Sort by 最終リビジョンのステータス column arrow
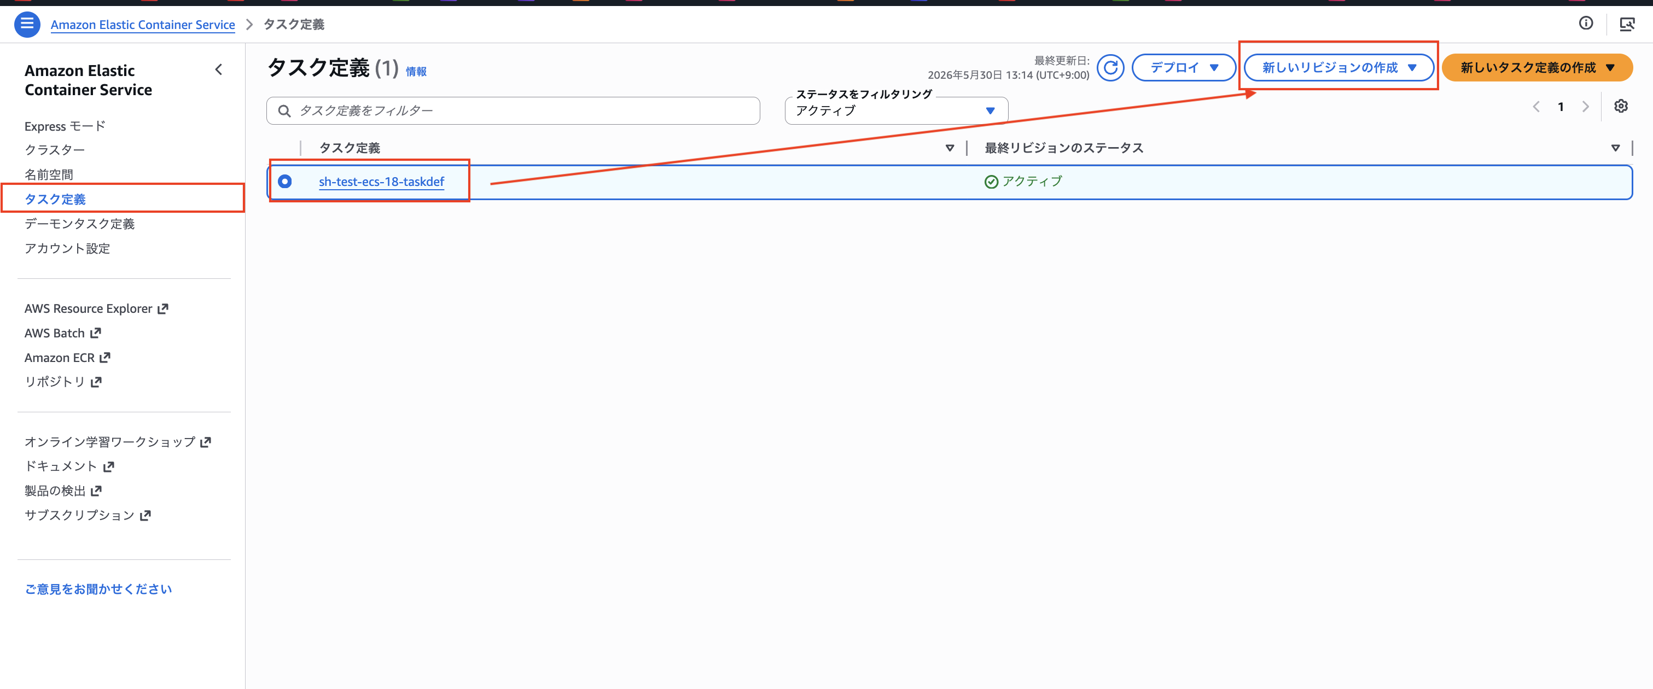Image resolution: width=1653 pixels, height=689 pixels. [1615, 148]
